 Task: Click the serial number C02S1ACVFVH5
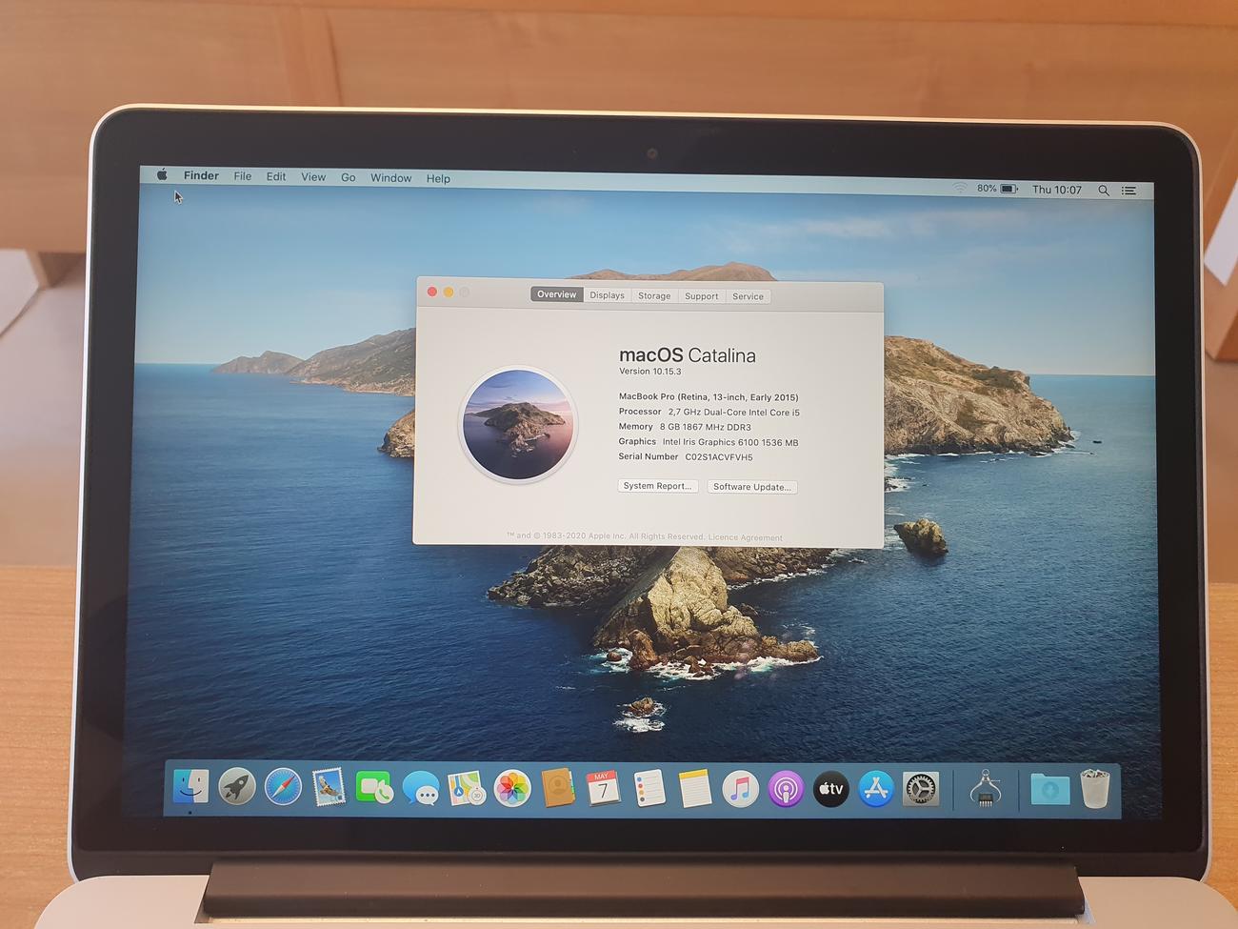719,457
